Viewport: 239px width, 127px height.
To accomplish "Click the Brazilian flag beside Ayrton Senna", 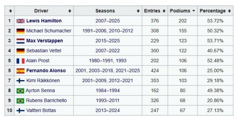I will point(20,91).
